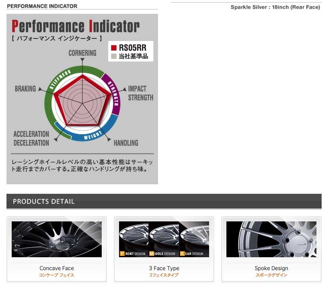This screenshot has width=329, height=287.
Task: Click the Sparkle Silver 18inch caption
Action: [275, 7]
